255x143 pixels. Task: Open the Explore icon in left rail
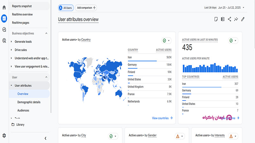(4, 29)
